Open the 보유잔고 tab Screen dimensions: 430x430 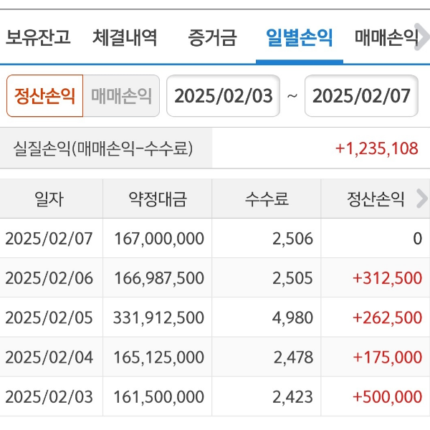click(x=39, y=37)
